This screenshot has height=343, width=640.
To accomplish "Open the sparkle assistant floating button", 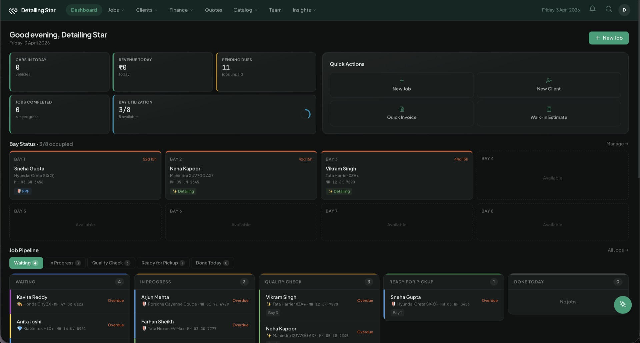I will tap(623, 305).
